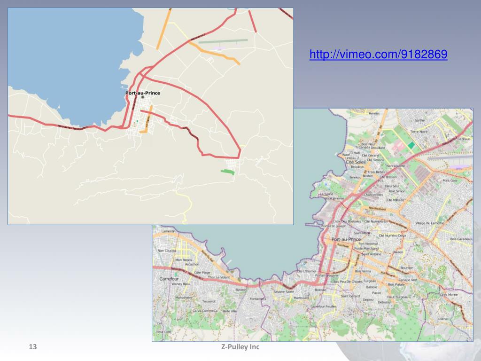The image size is (481, 361).
Task: Click the 'Trois Bébés' map label
Action: (376, 172)
